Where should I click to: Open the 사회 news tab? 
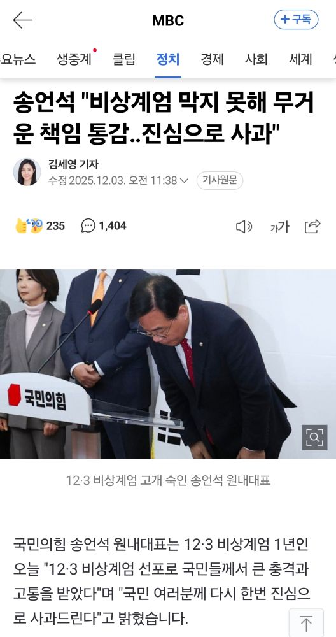pos(256,59)
